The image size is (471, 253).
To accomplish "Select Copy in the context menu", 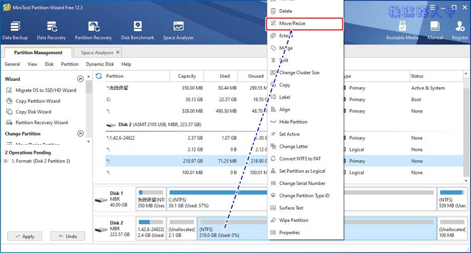I will point(305,85).
